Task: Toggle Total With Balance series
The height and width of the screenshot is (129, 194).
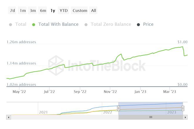Action: (58, 24)
